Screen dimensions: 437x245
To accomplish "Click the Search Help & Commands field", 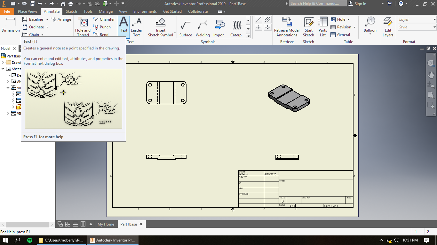I will pos(318,4).
